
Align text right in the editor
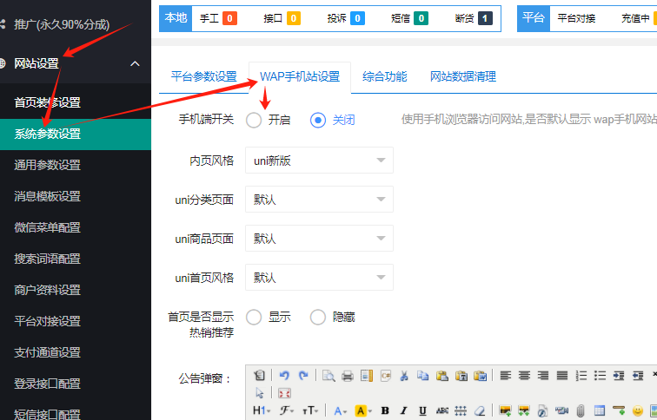tap(543, 376)
